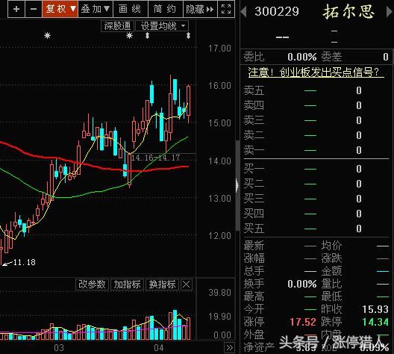Viewport: 394px width, 354px height.
Task: Click the 深股通 tag button
Action: point(118,26)
